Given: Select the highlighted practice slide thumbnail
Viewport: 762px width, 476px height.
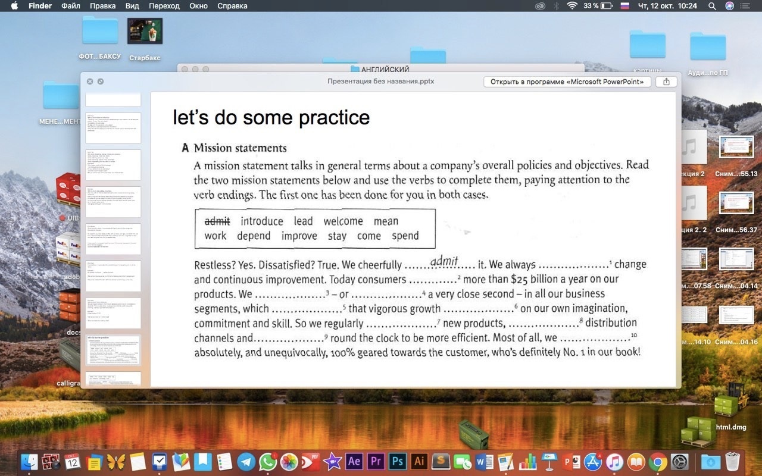Looking at the screenshot, I should tap(113, 350).
